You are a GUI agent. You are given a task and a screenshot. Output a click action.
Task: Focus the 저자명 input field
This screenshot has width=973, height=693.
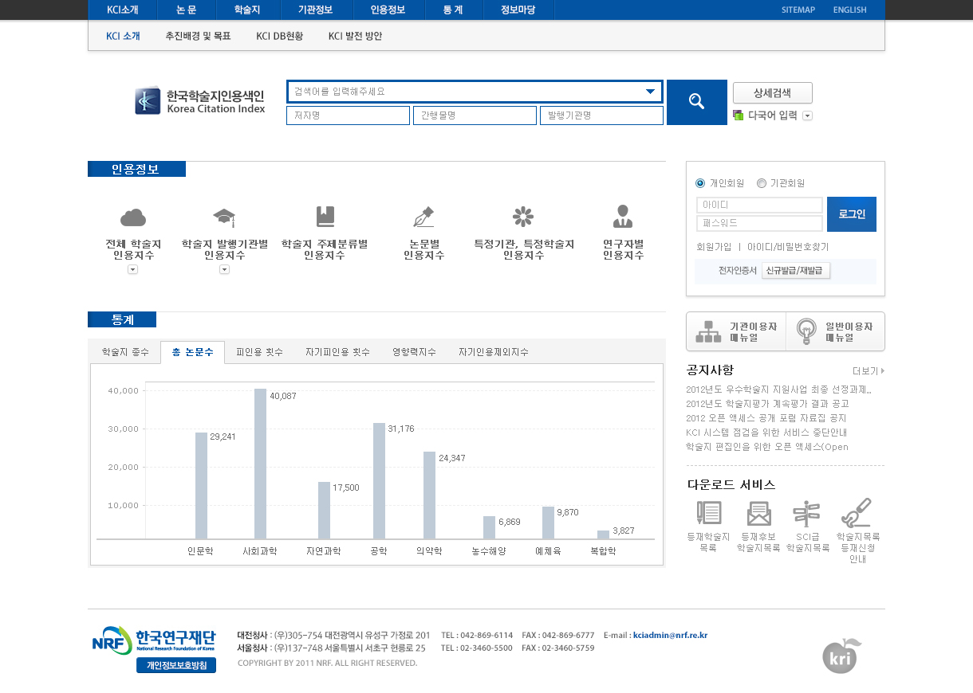click(x=348, y=115)
